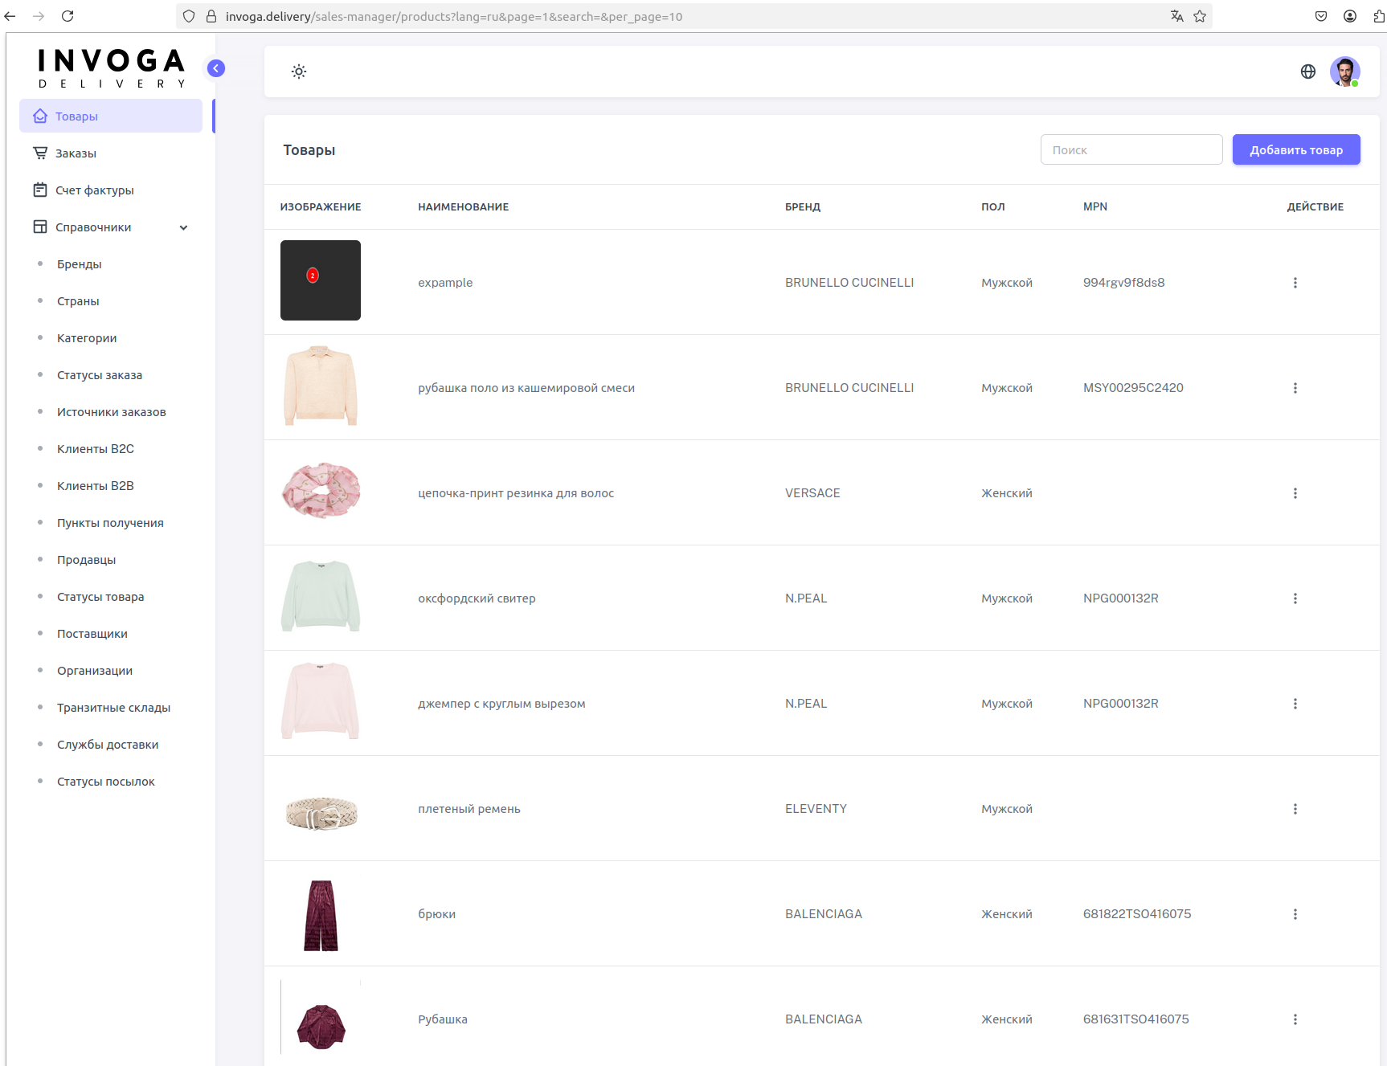Viewport: 1387px width, 1066px height.
Task: Click product name оксфордский свитер
Action: point(477,598)
